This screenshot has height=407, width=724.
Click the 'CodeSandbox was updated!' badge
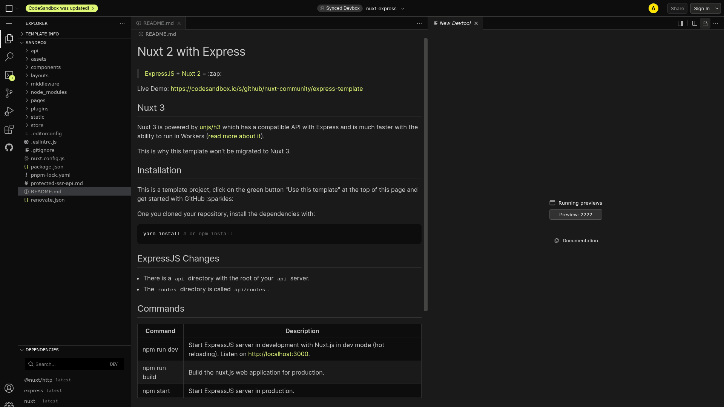pos(61,8)
